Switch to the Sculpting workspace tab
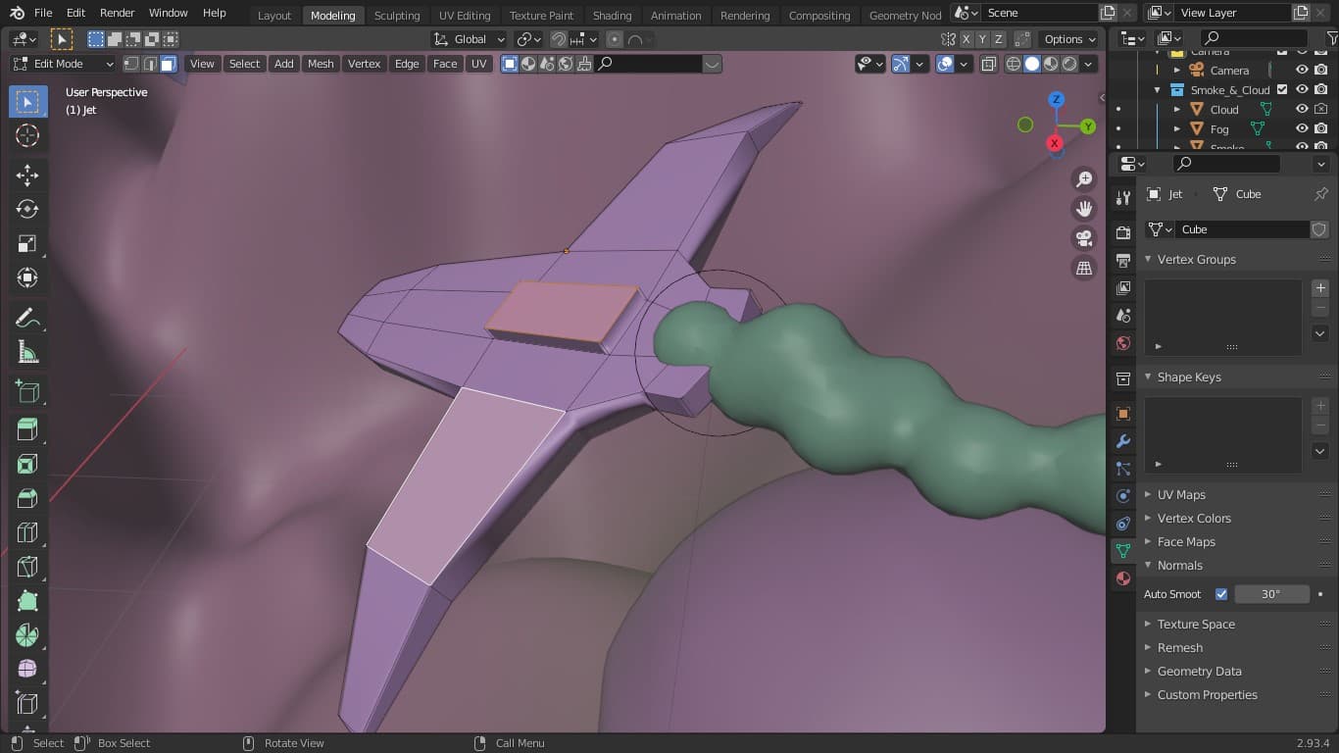This screenshot has width=1339, height=753. 397,15
